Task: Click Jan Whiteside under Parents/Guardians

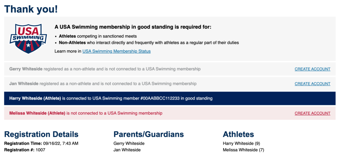Action: pos(127,150)
